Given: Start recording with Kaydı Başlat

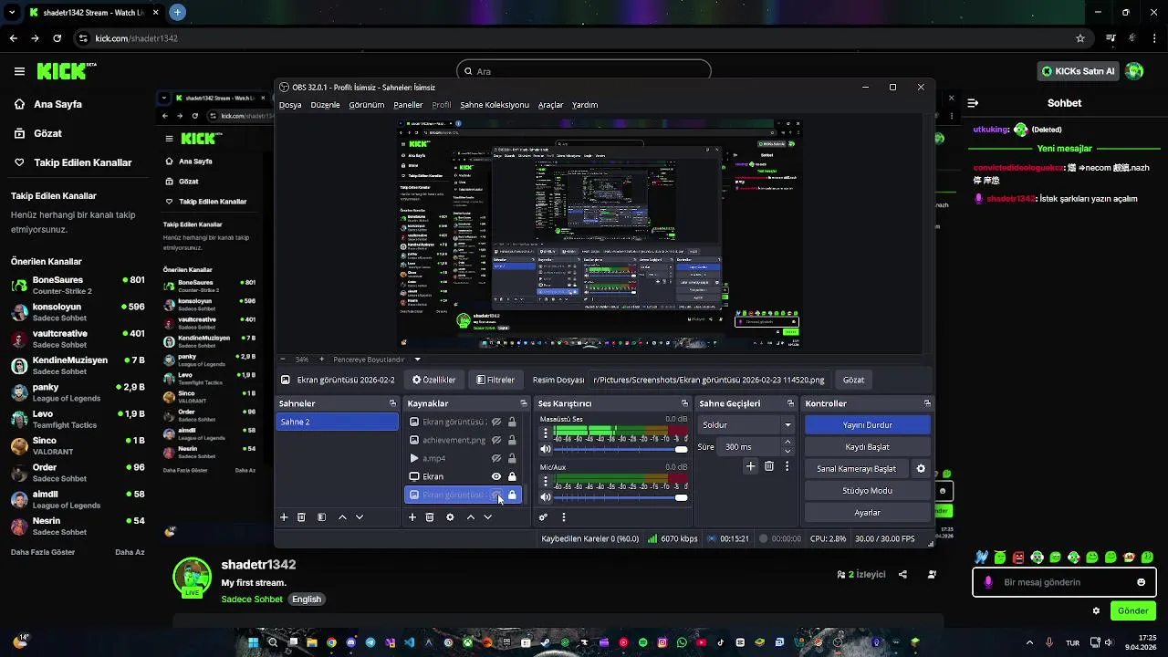Looking at the screenshot, I should click(867, 447).
